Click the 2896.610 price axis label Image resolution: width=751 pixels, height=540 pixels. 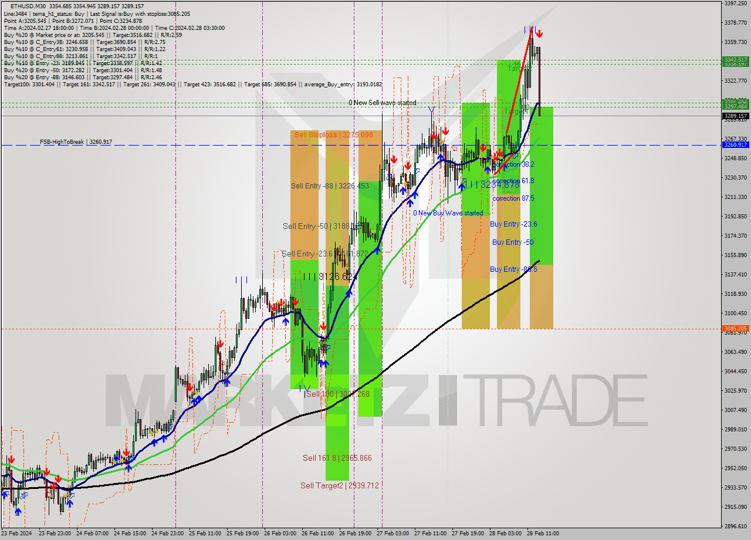[736, 526]
